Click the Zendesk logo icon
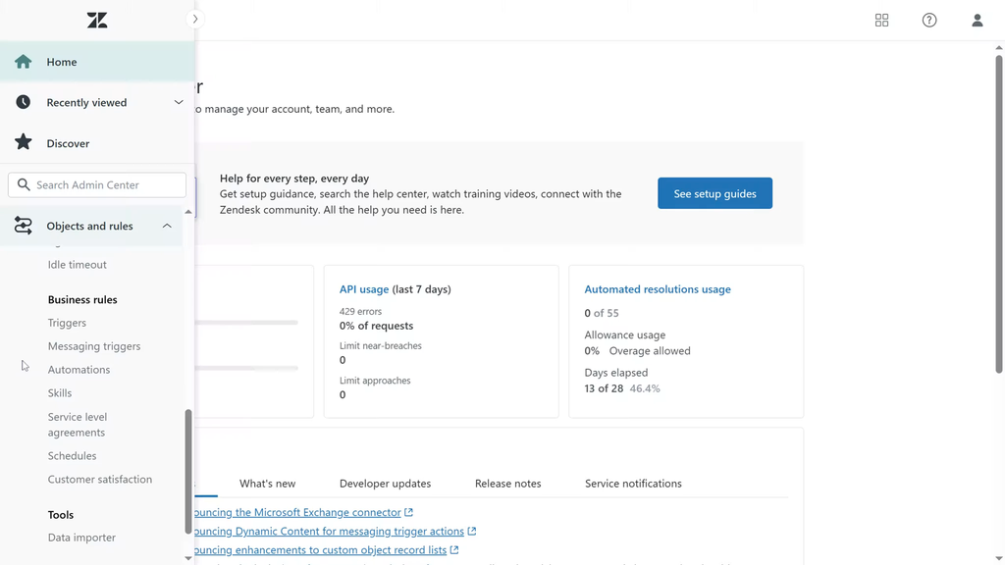Image resolution: width=1005 pixels, height=565 pixels. click(x=97, y=21)
